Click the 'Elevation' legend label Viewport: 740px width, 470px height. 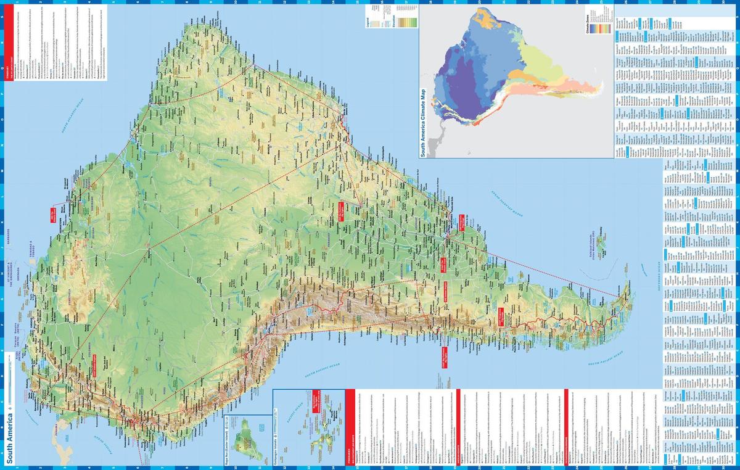pos(393,21)
